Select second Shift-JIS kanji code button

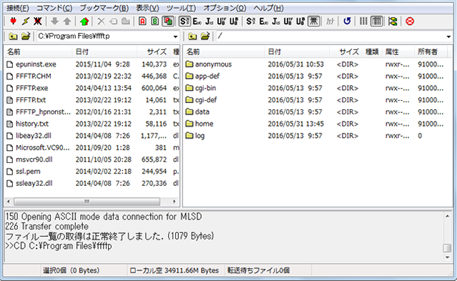point(251,21)
